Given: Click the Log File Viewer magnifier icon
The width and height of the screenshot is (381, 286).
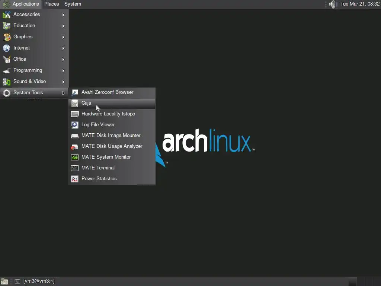Looking at the screenshot, I should point(74,125).
